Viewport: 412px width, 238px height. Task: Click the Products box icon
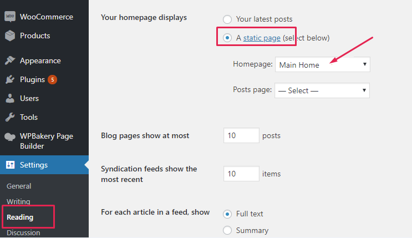point(10,36)
